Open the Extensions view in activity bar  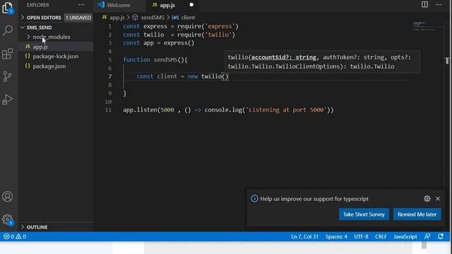[x=8, y=54]
